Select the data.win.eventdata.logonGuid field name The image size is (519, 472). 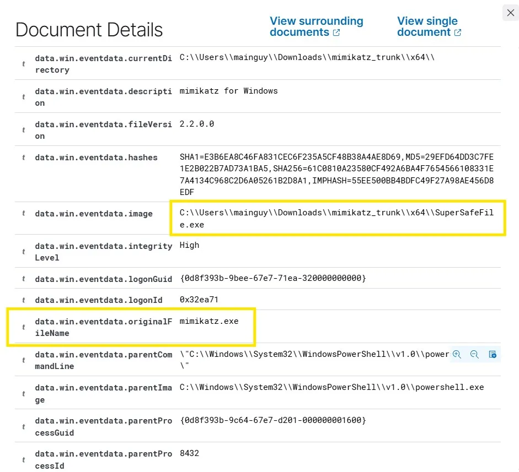104,279
